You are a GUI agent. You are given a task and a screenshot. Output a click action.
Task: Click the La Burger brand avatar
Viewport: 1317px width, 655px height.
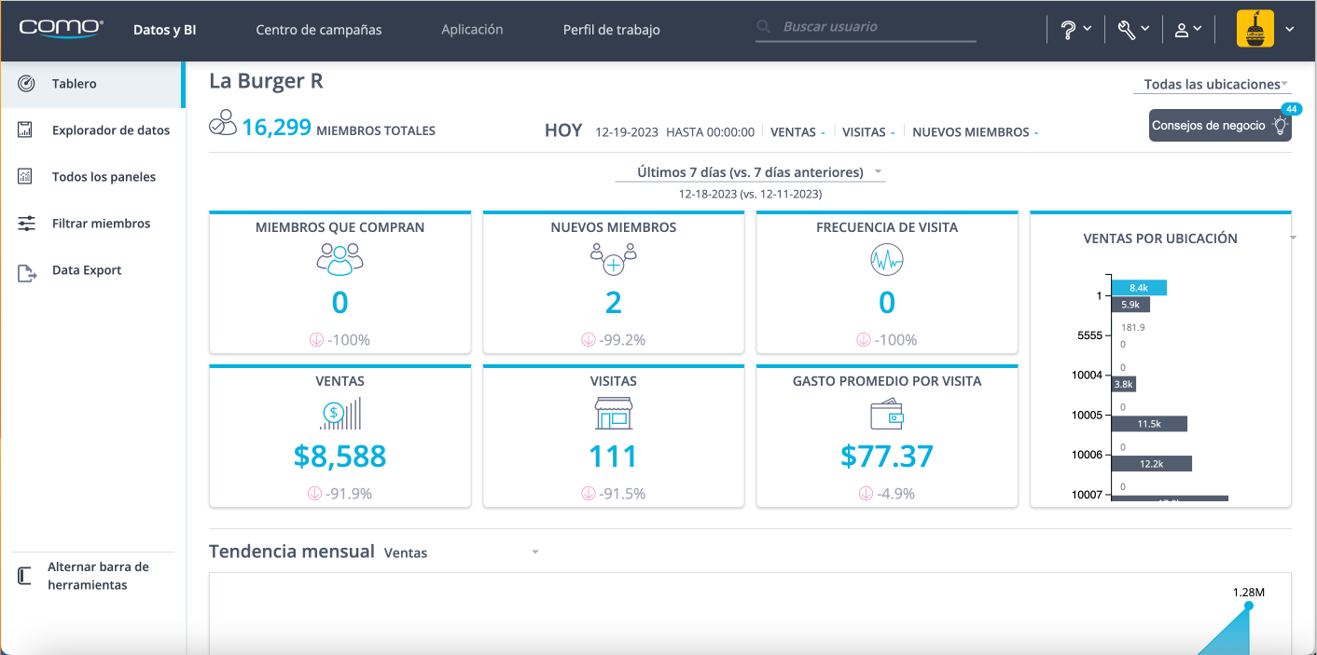[1255, 29]
